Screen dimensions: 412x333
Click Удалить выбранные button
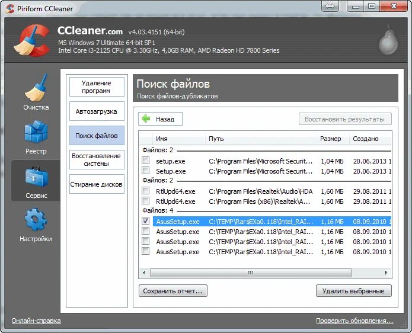354,291
